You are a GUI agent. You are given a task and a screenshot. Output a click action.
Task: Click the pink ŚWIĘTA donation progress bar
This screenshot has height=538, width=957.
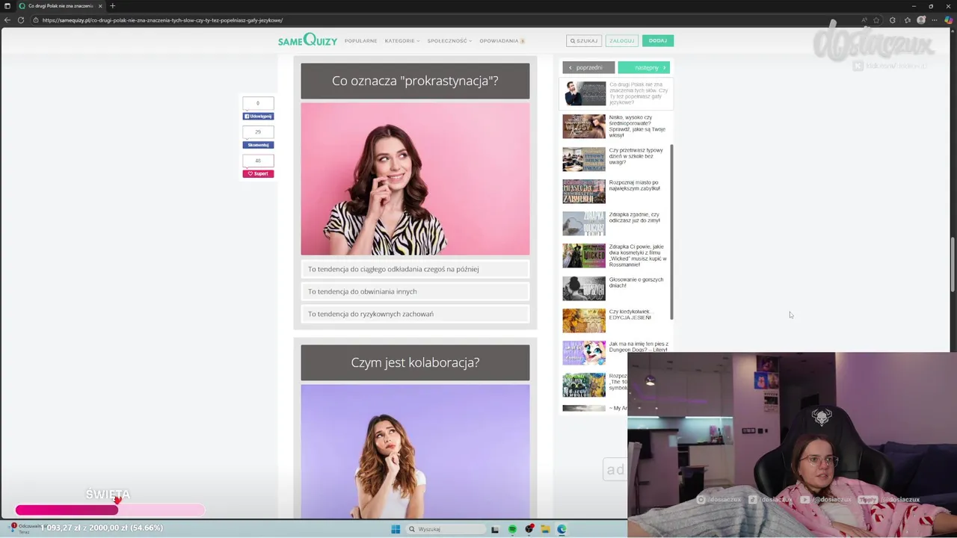click(109, 510)
